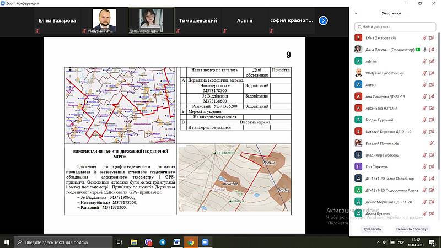
Task: Click camera-off icon for ДГ-13т1-20 Белов Олександр
Action: coord(432,178)
